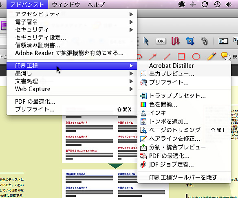Expand アクセシビリティ submenu arrow
This screenshot has width=238, height=198.
click(x=131, y=14)
